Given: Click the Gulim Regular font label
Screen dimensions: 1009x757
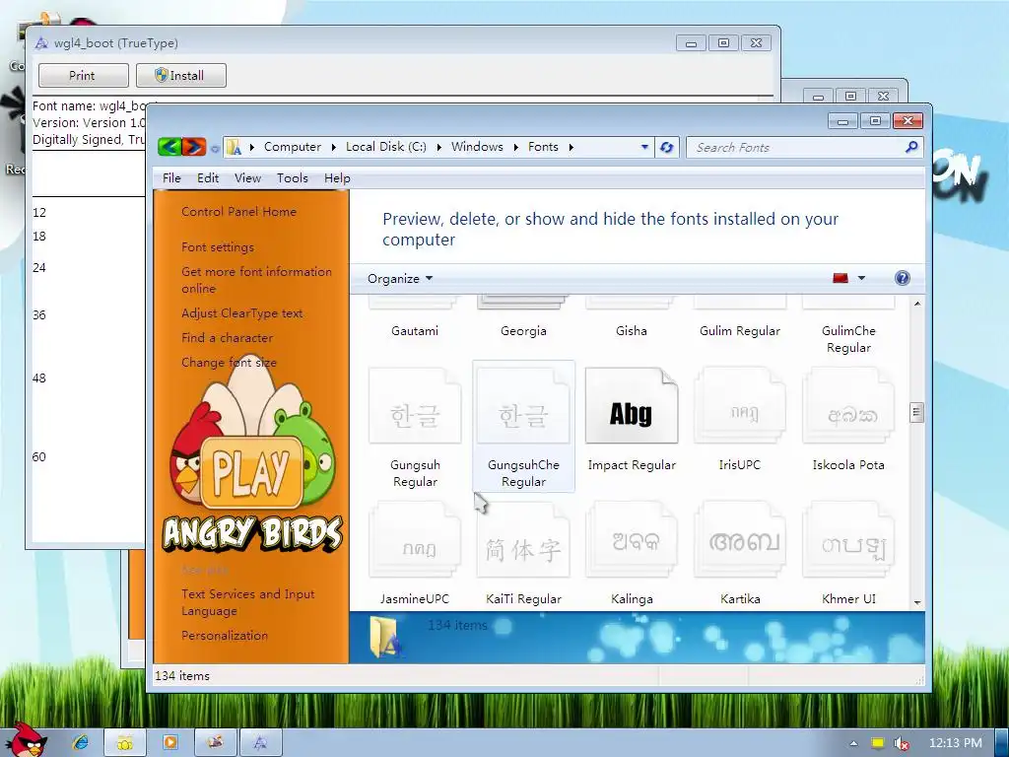Looking at the screenshot, I should click(739, 331).
